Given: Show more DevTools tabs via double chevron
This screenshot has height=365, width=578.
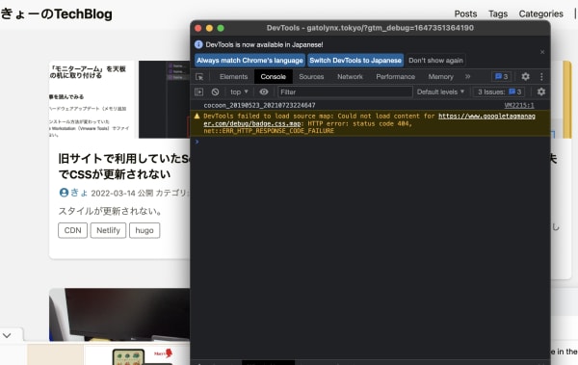Looking at the screenshot, I should tap(468, 76).
